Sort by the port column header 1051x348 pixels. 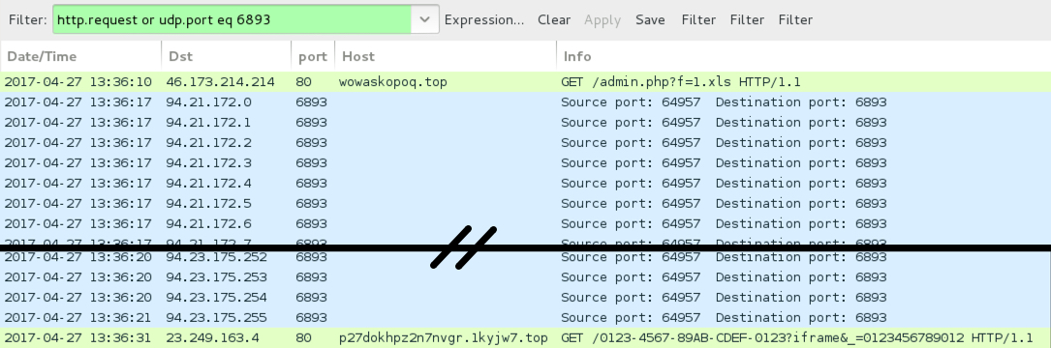tap(313, 56)
